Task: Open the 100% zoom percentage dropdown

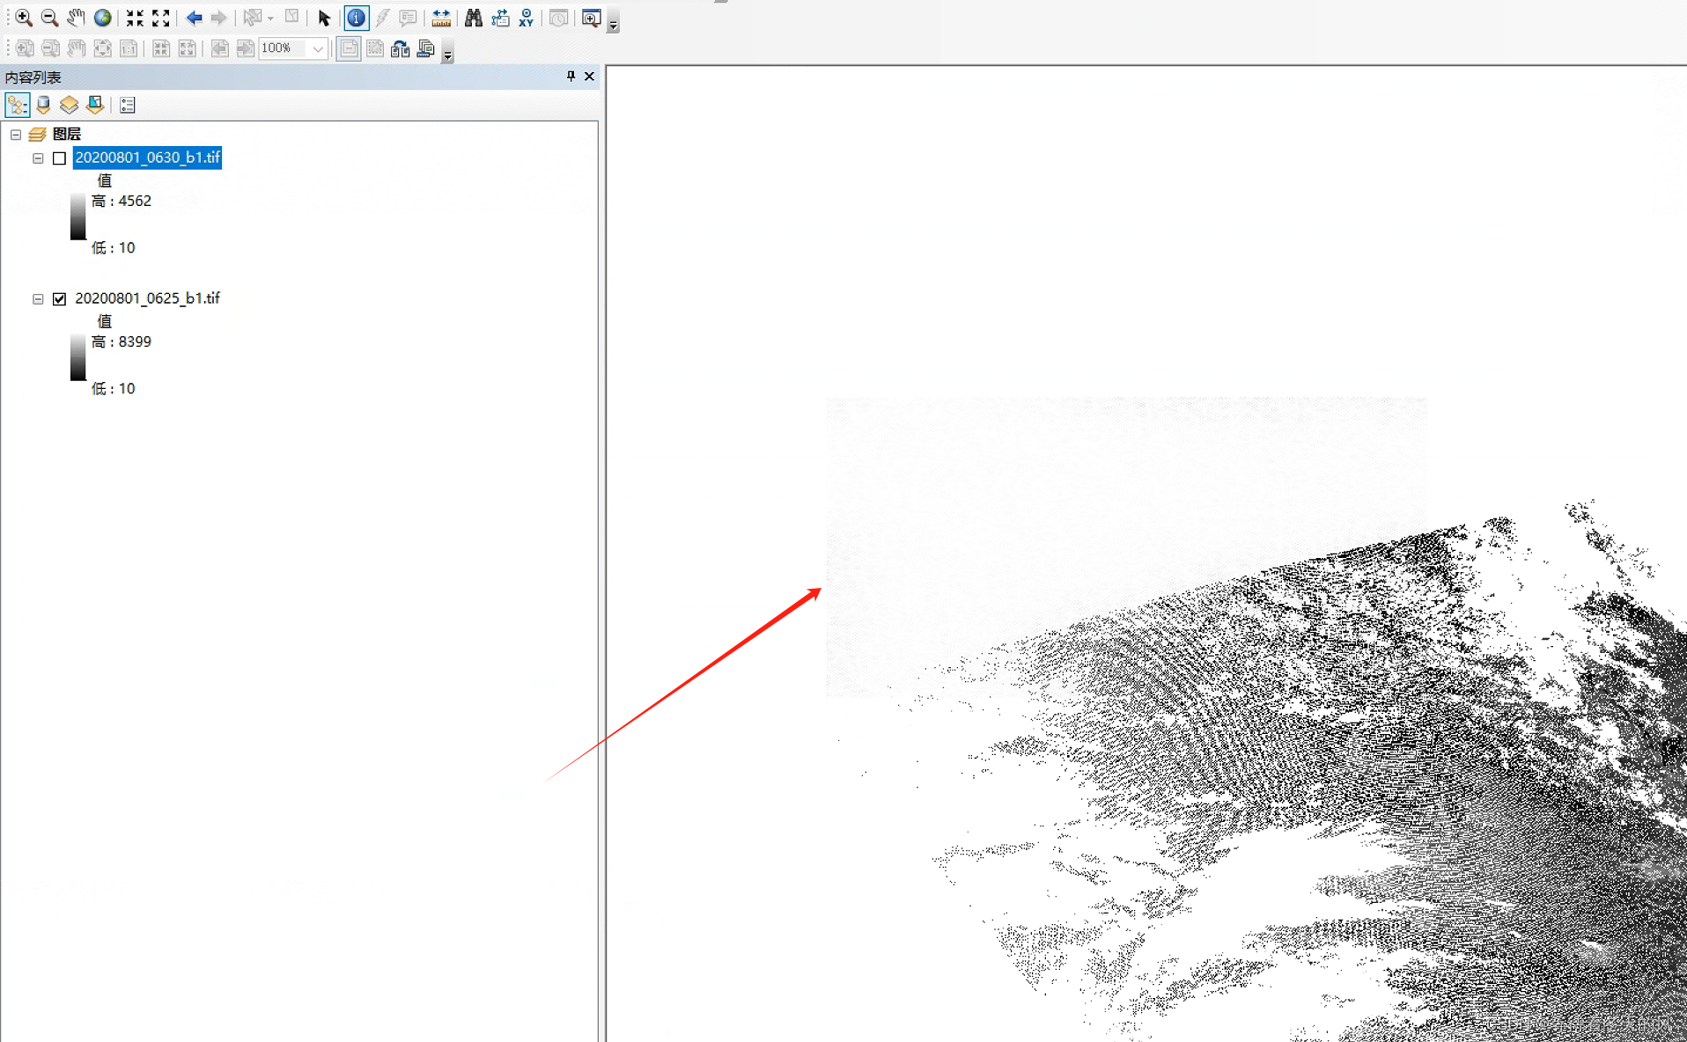Action: 318,48
